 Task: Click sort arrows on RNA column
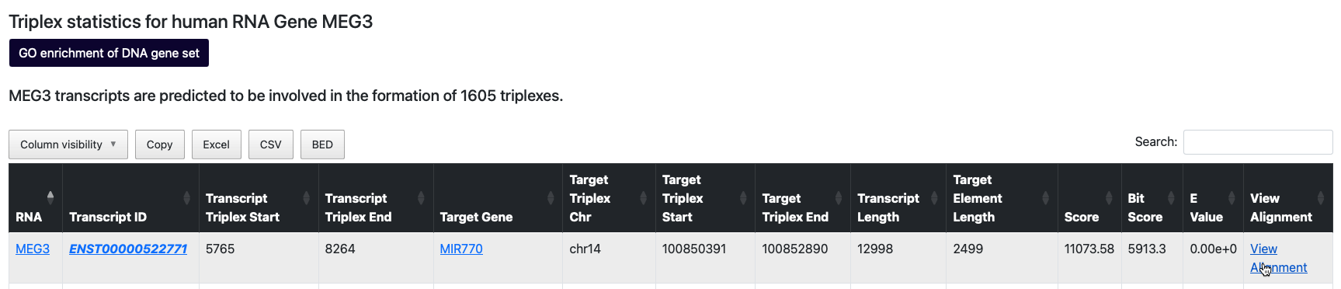50,197
